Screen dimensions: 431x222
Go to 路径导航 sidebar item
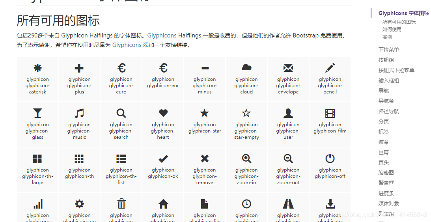(389, 111)
